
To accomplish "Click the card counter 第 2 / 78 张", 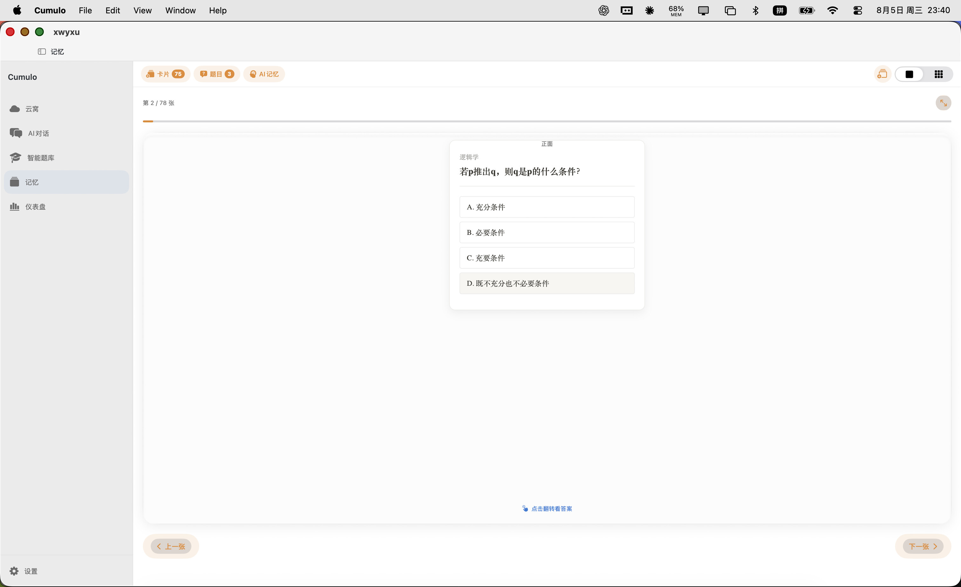I will click(x=158, y=103).
